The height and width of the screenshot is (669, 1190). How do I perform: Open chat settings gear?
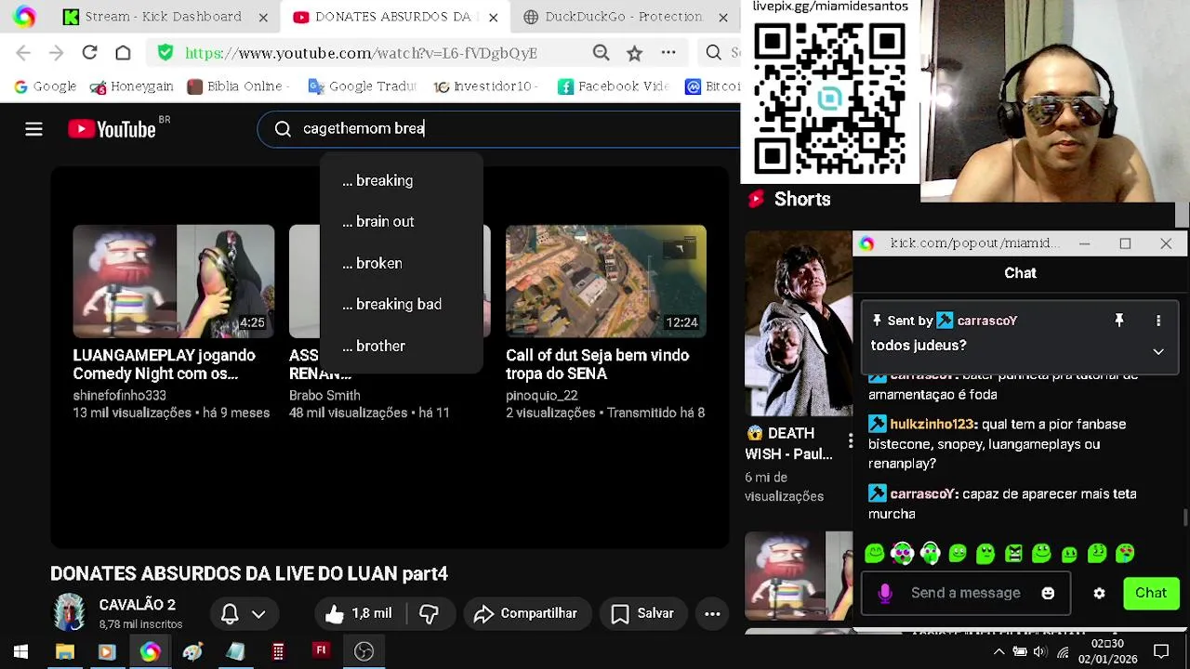click(1099, 593)
